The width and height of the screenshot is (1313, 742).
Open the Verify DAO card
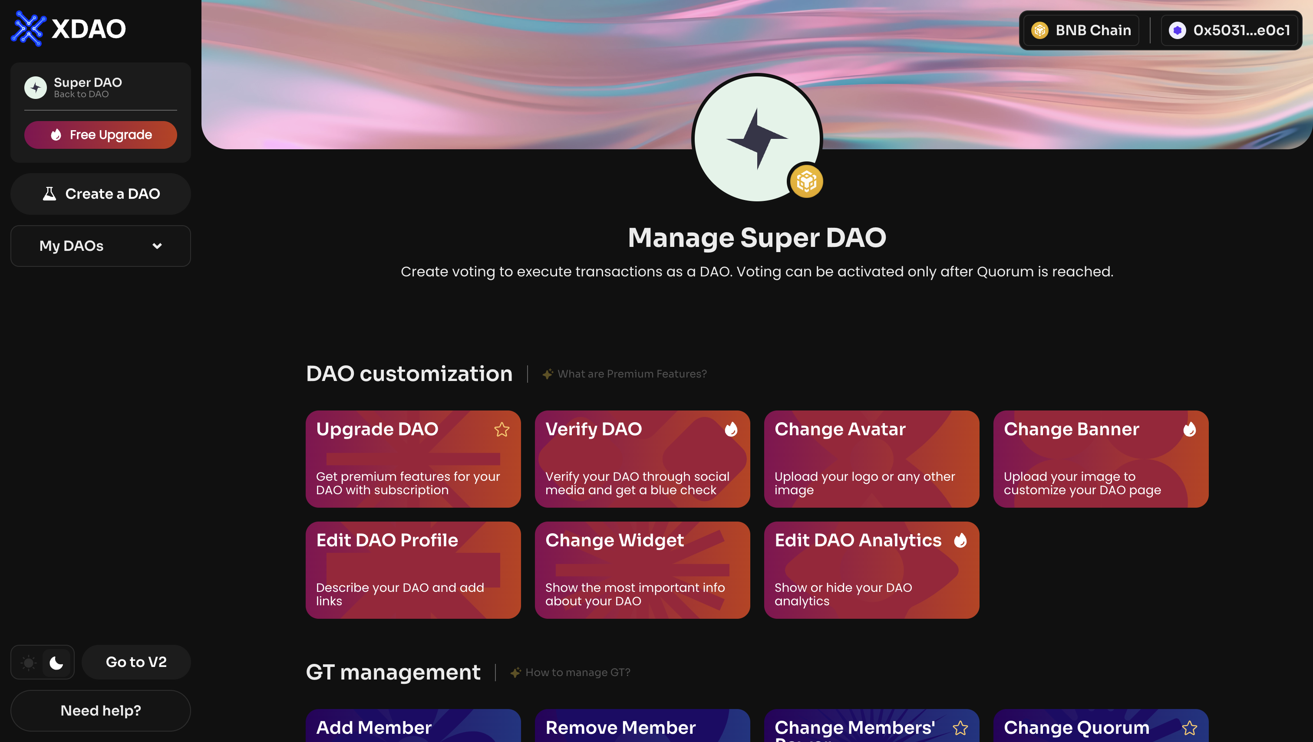tap(642, 459)
